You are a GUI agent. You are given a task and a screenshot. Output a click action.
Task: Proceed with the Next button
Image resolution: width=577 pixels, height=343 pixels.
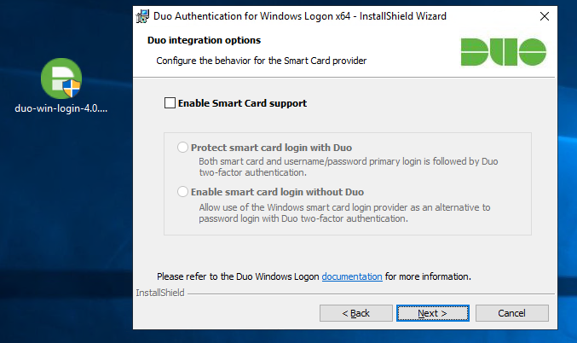click(x=433, y=313)
